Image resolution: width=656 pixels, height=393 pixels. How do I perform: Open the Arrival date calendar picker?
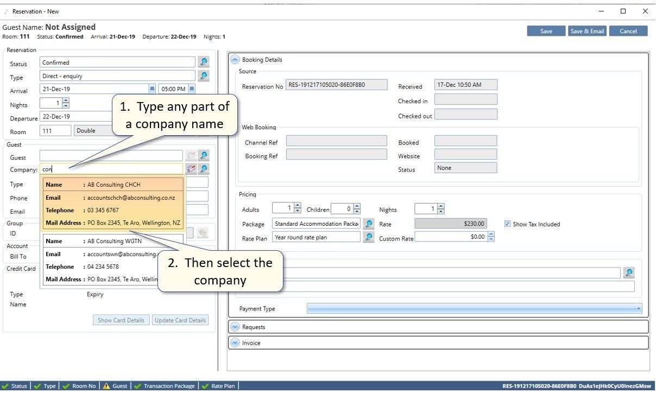click(152, 88)
